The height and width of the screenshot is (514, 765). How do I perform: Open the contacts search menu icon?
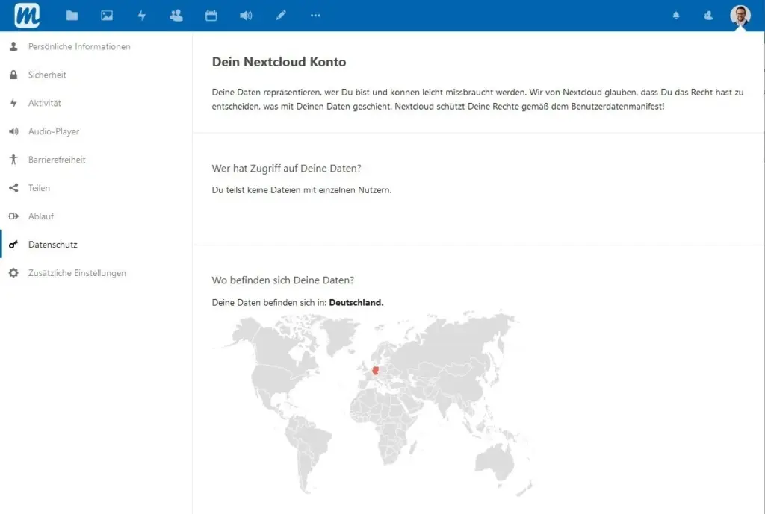click(708, 16)
